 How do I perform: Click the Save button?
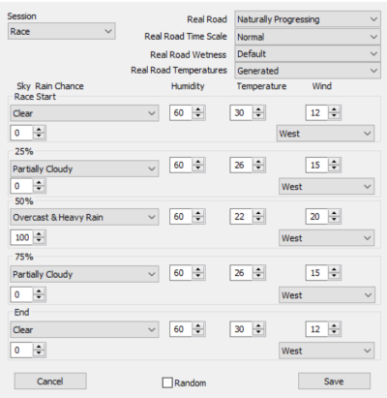(334, 382)
